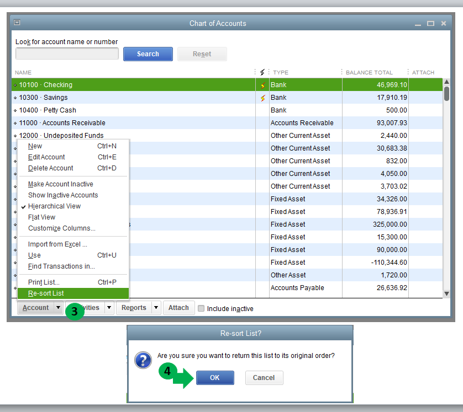
Task: Click the Accounts Payable type cell
Action: click(x=306, y=288)
